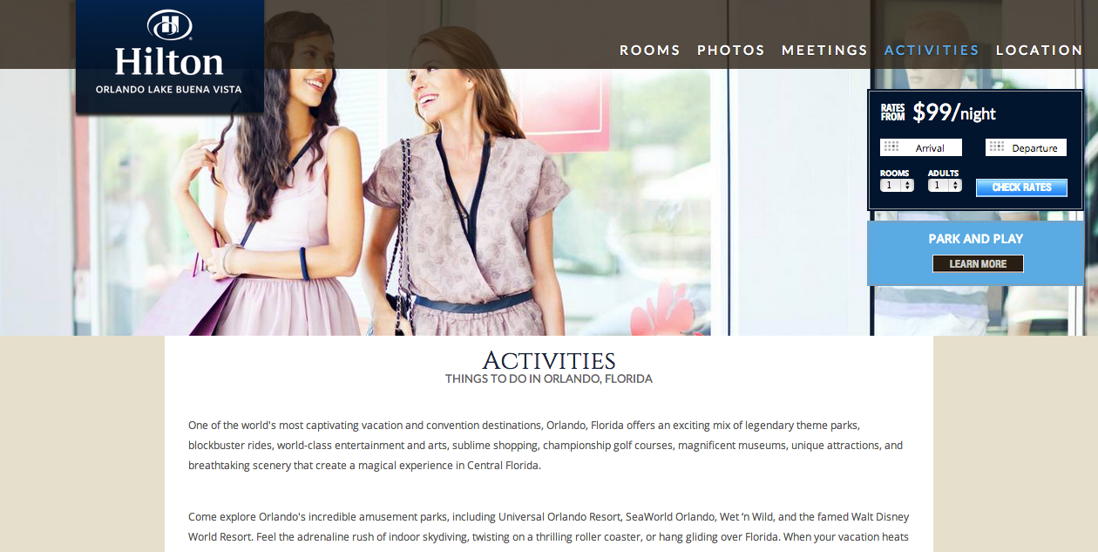Open the Photos menu item
The image size is (1098, 552).
pos(731,51)
